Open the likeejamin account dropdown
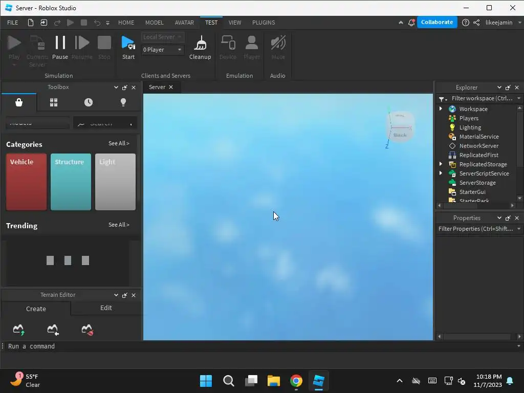 click(x=519, y=23)
